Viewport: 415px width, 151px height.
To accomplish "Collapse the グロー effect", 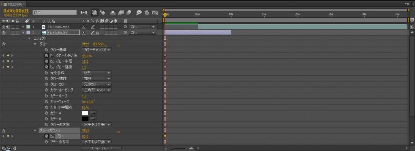I will pyautogui.click(x=35, y=44).
